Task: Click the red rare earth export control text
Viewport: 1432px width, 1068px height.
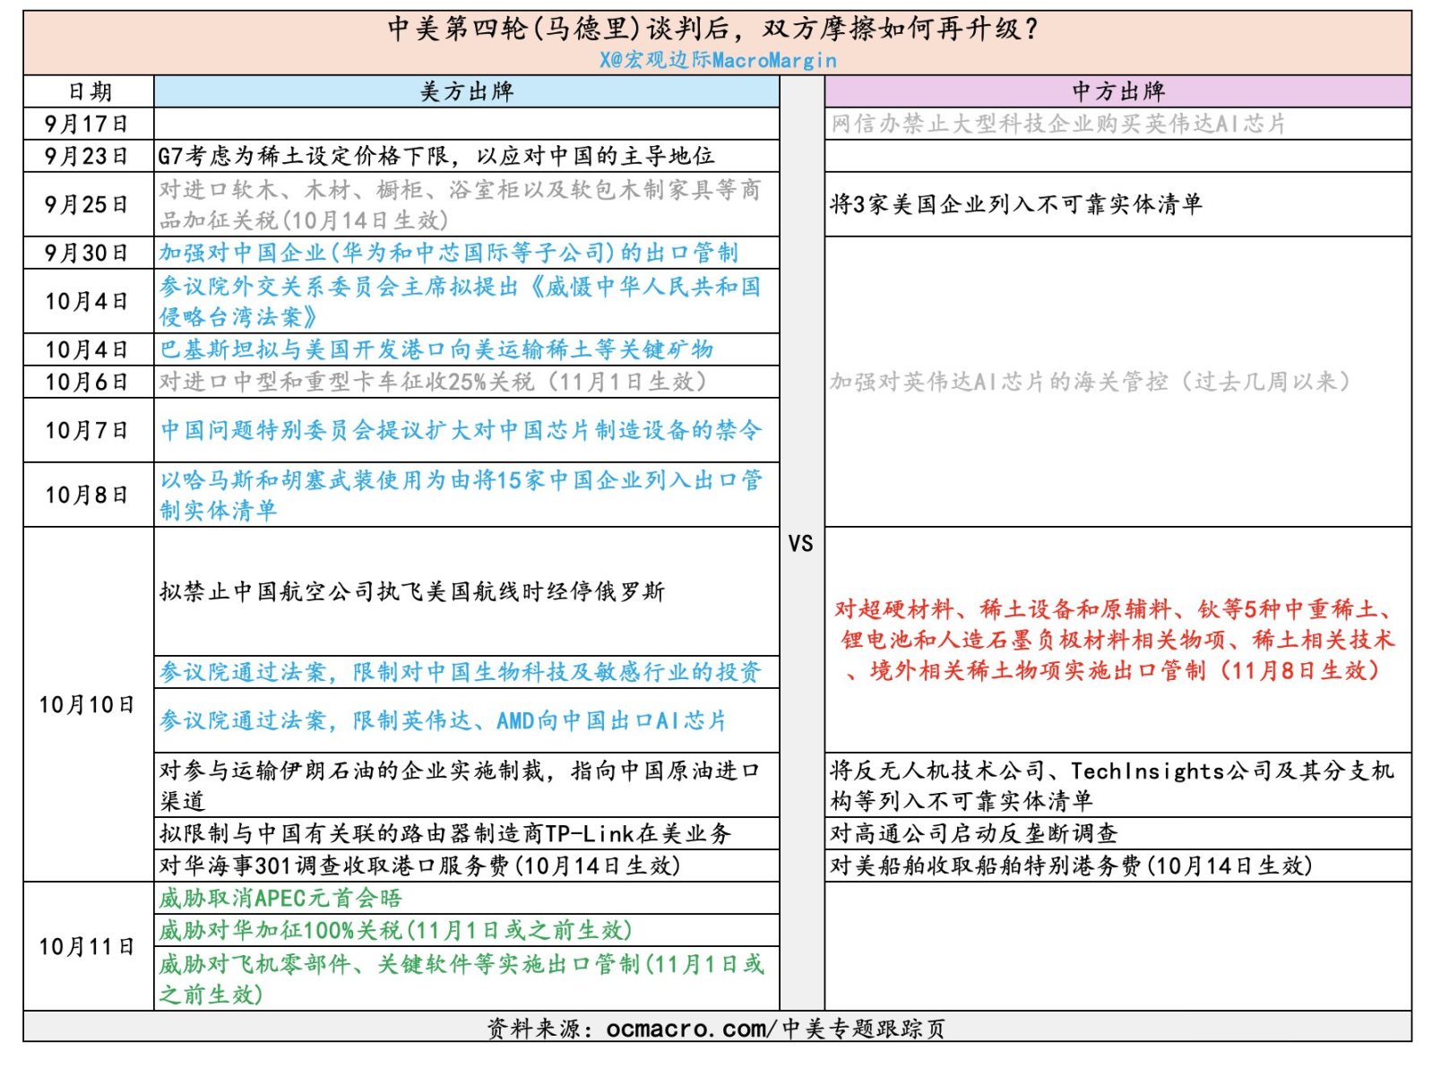Action: point(1114,640)
